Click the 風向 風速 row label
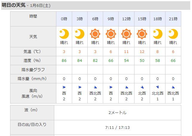192x136 pixels. click(32, 93)
